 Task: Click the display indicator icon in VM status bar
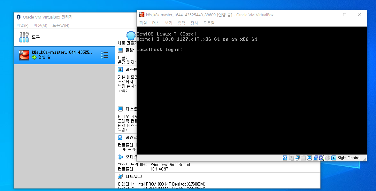pyautogui.click(x=309, y=158)
